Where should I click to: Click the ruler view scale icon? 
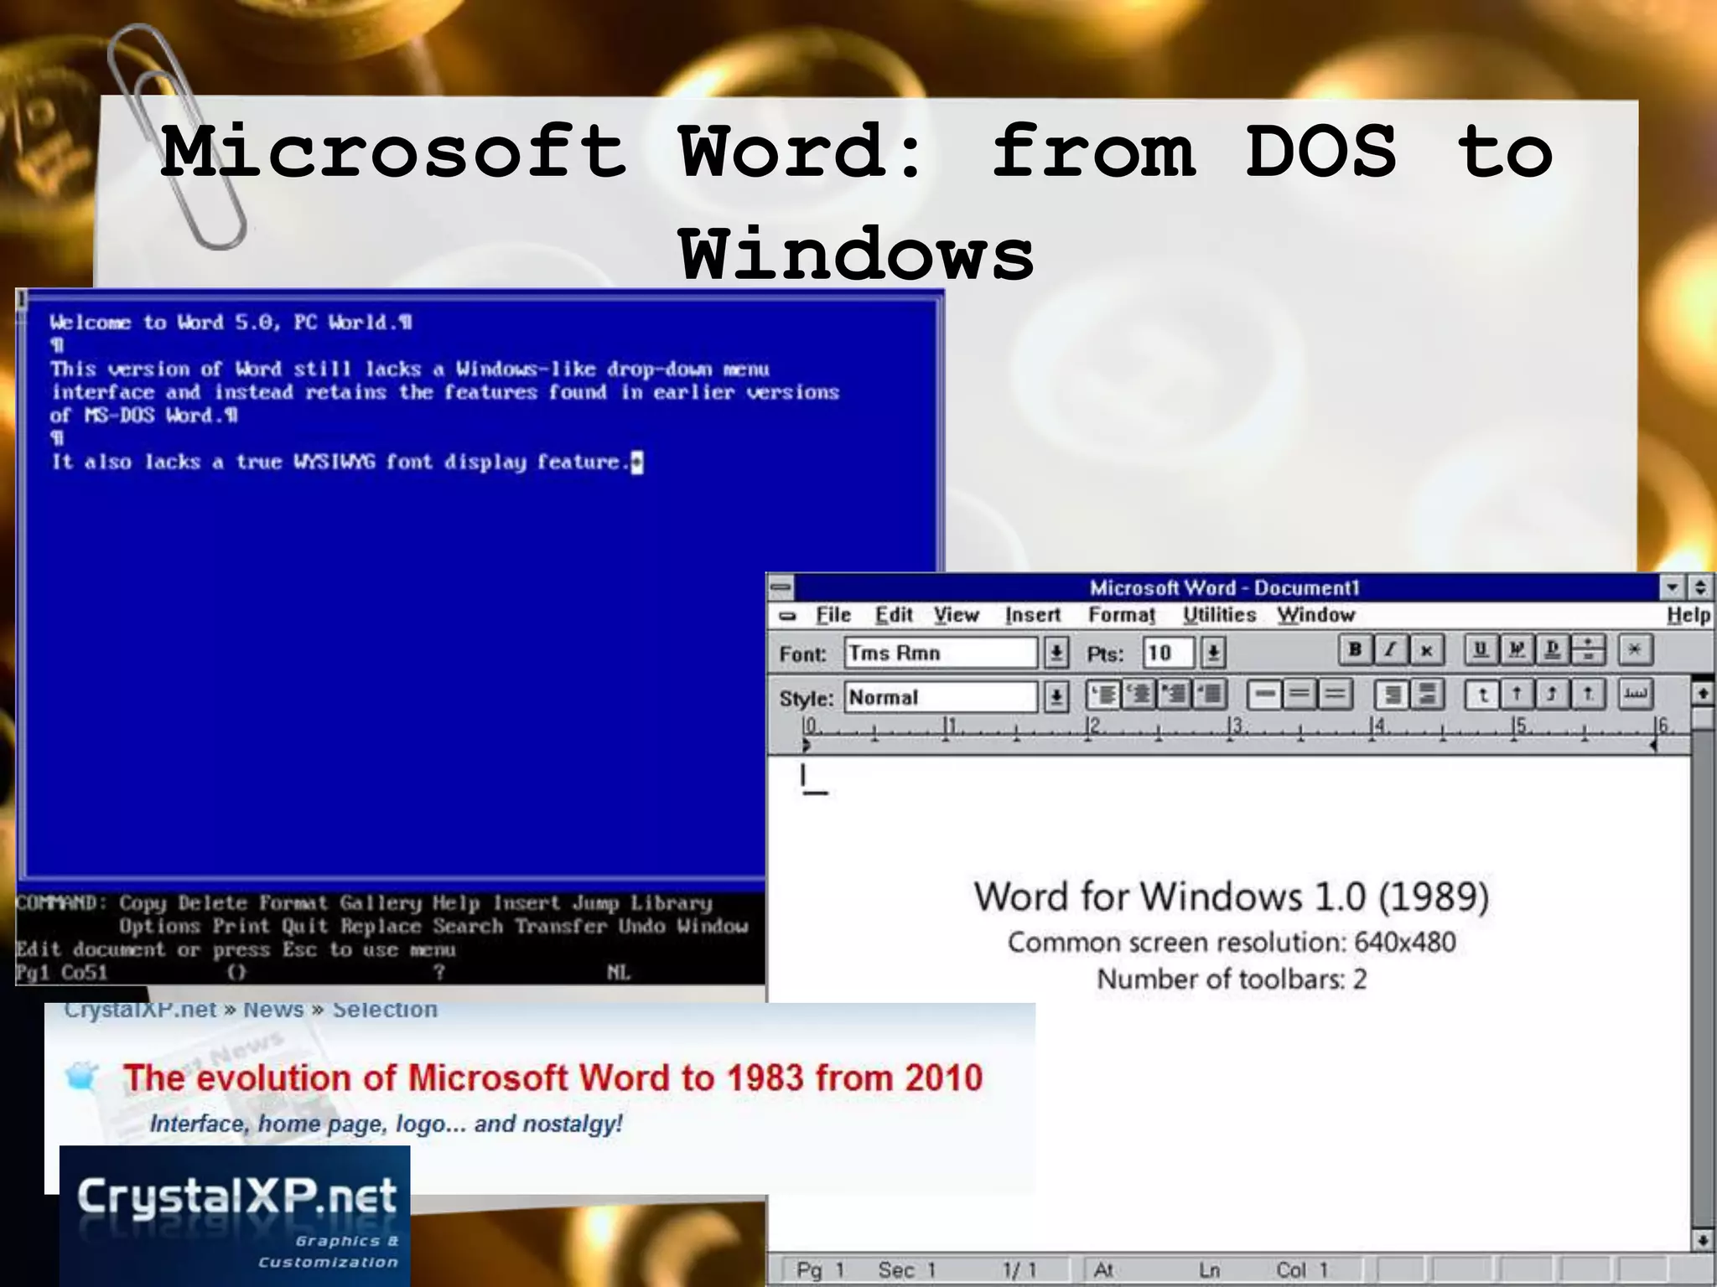(1636, 695)
